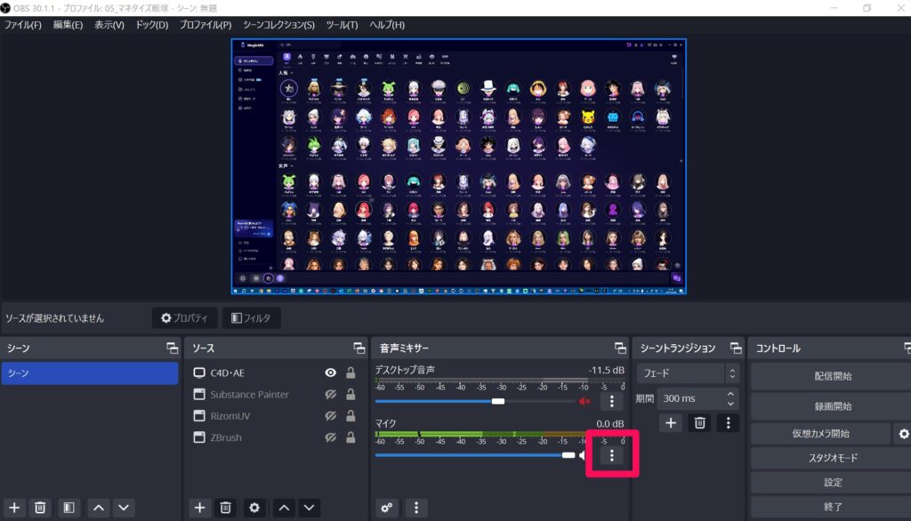This screenshot has height=521, width=911.
Task: Toggle lock on ZBrush source
Action: click(351, 437)
